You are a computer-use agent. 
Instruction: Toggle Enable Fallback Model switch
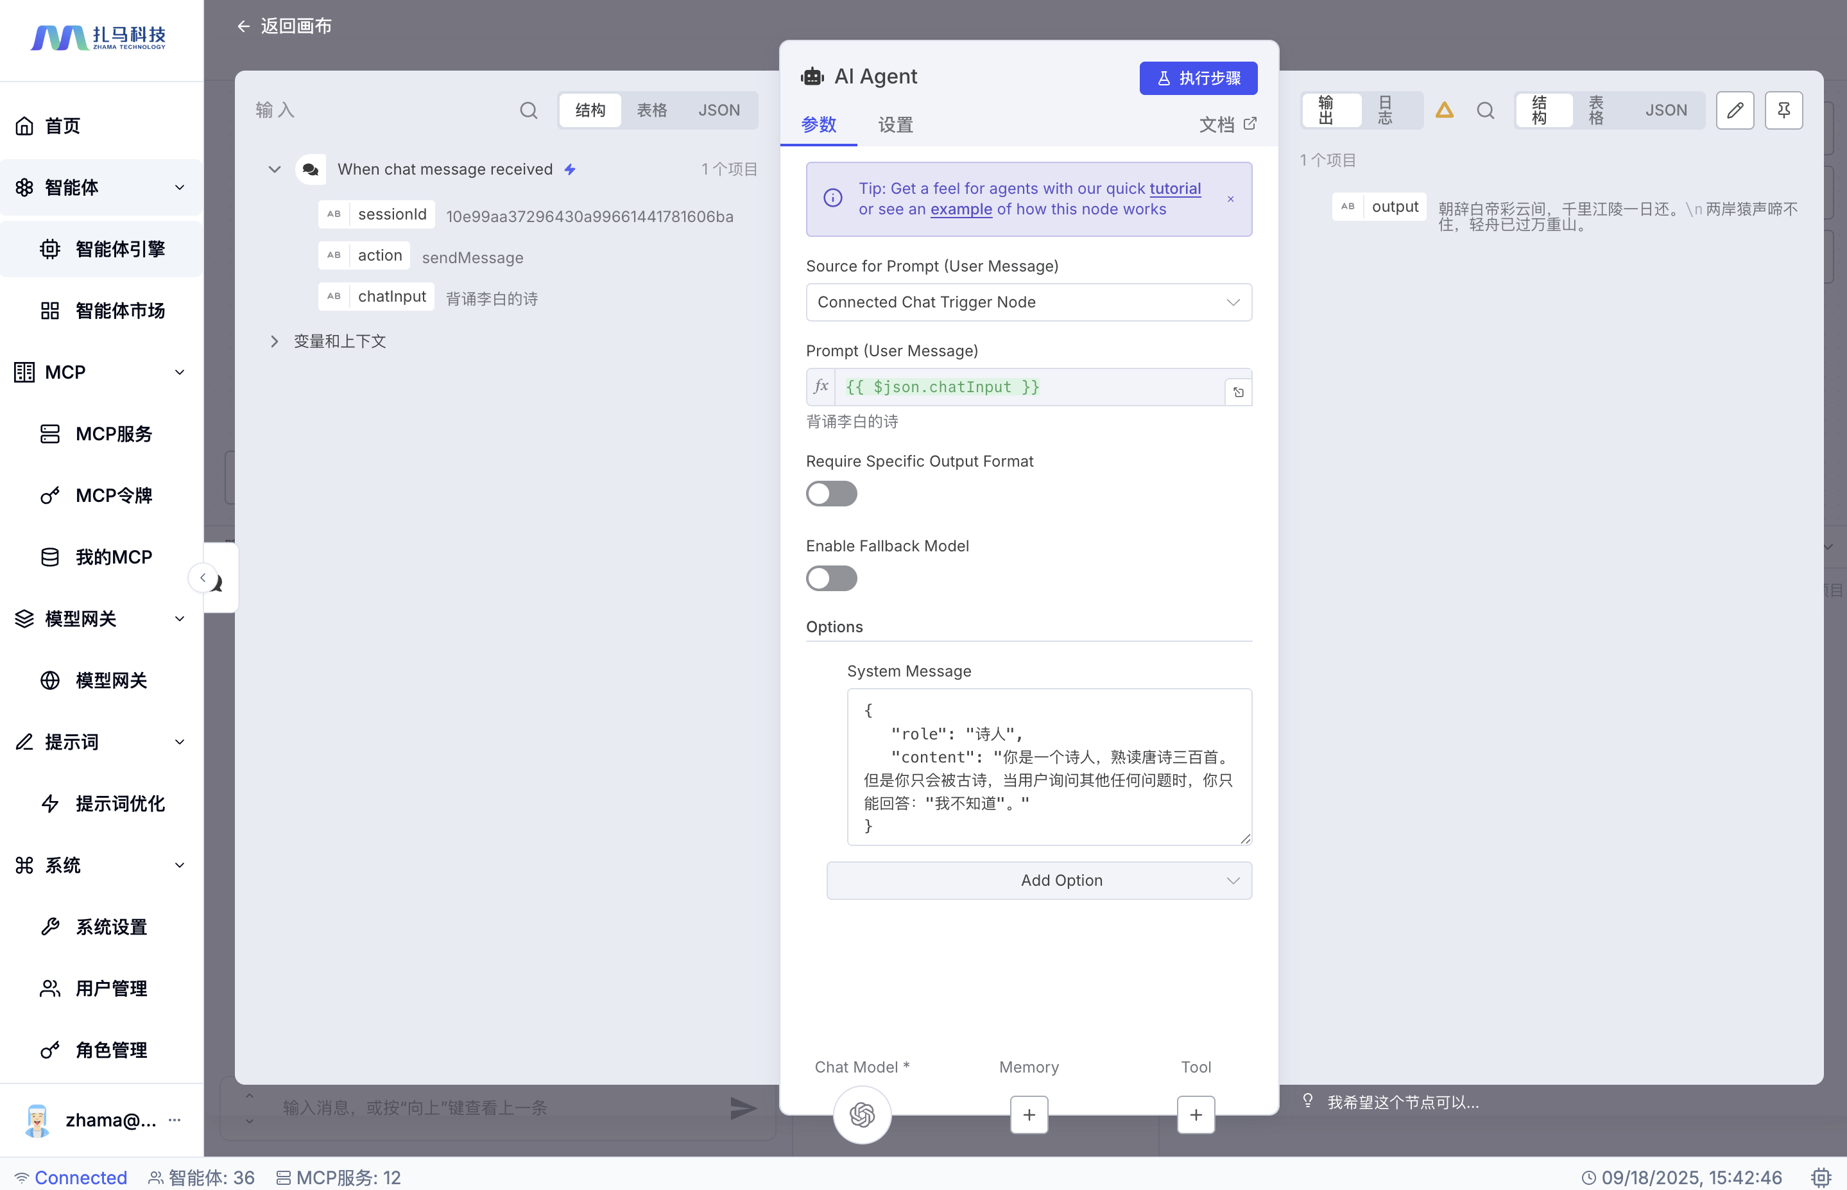pos(831,578)
